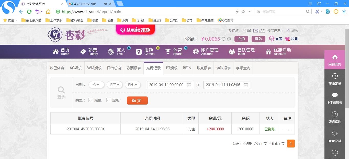Edit the reserved info pencil icon
The image size is (349, 159).
[288, 30]
